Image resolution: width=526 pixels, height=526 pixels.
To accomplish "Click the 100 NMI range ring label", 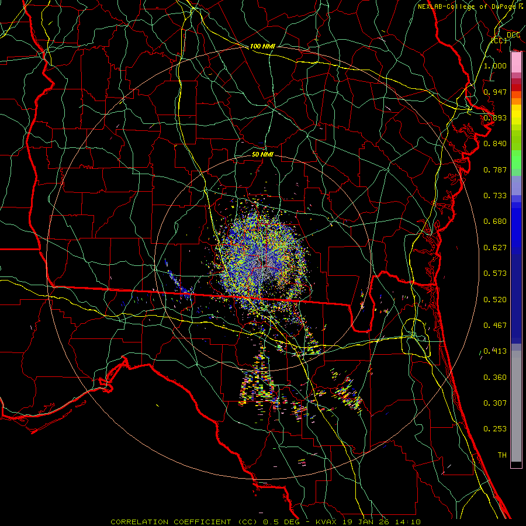I will [x=262, y=46].
